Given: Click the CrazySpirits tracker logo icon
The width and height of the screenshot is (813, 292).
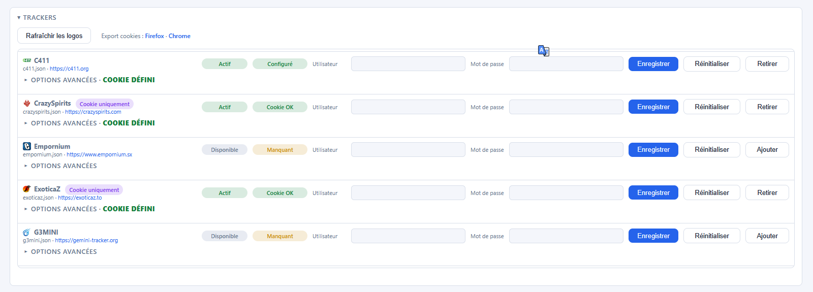Looking at the screenshot, I should [x=27, y=103].
